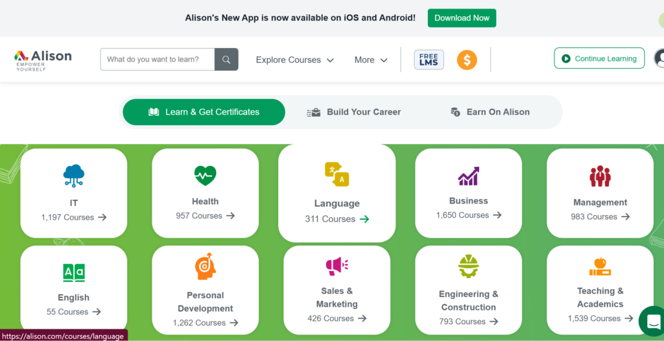The width and height of the screenshot is (664, 341).
Task: Open the IT category title
Action: point(74,203)
